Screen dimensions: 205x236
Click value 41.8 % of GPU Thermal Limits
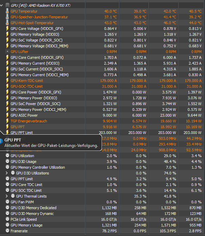[x=170, y=196]
